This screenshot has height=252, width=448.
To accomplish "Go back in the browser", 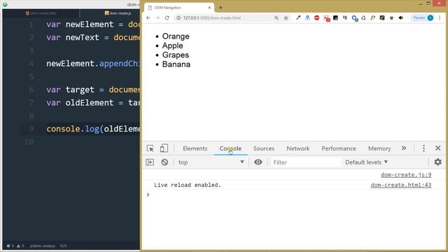I will pos(148,17).
